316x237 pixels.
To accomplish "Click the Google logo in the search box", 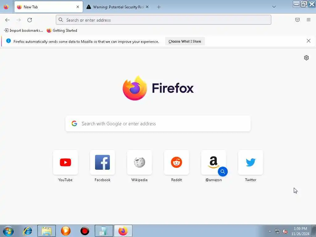I will [74, 123].
